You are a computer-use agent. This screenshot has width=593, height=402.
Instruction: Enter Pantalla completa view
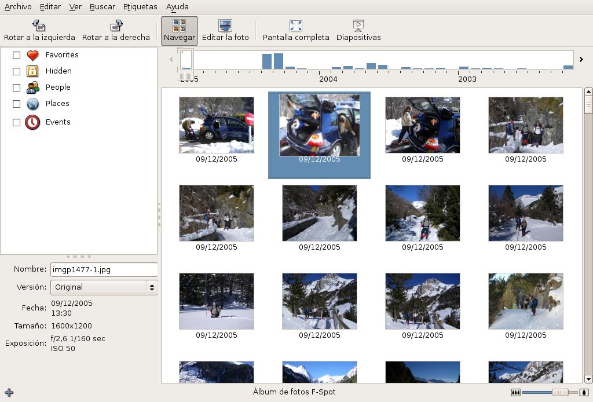click(x=296, y=31)
